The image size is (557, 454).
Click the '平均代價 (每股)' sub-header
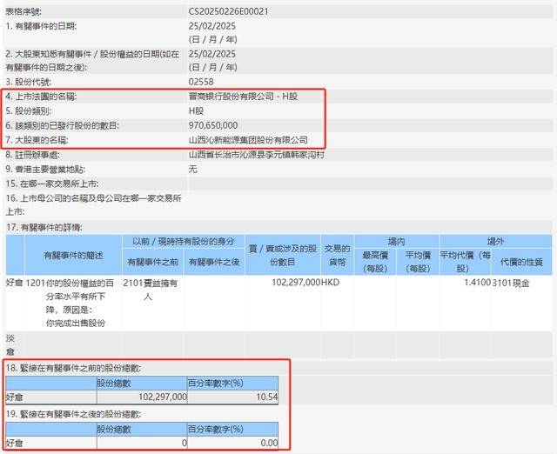pos(466,262)
